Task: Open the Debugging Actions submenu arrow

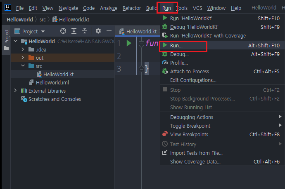Action: [280, 117]
